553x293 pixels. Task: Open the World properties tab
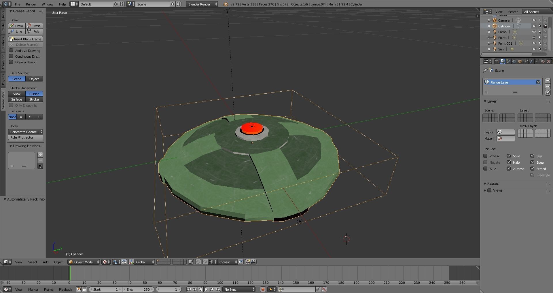click(x=514, y=61)
